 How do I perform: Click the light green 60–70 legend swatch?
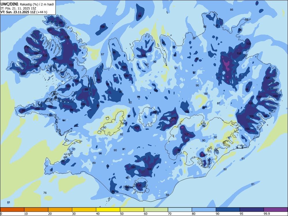[156, 210]
